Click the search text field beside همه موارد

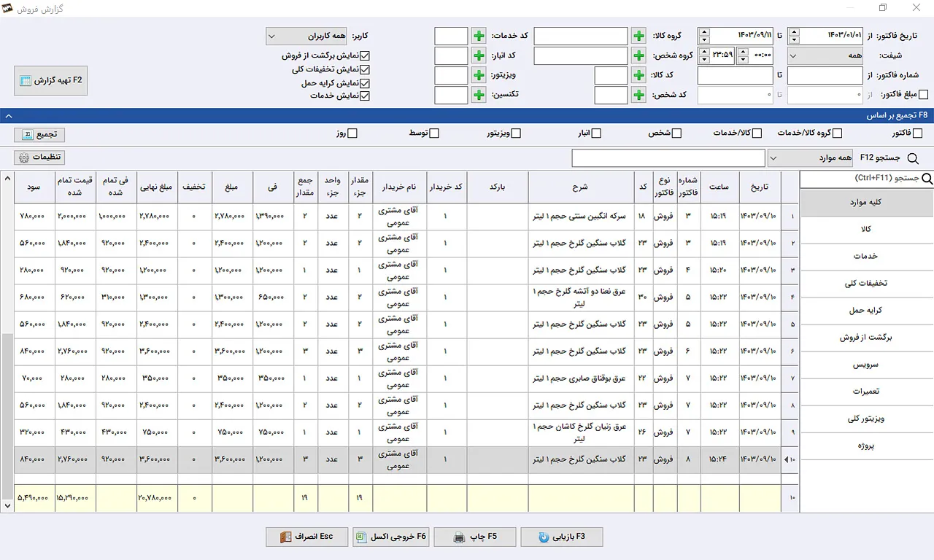(668, 158)
